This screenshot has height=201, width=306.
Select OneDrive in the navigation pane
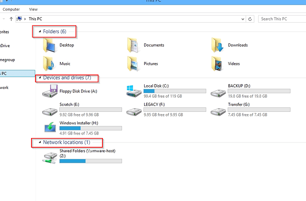point(5,46)
